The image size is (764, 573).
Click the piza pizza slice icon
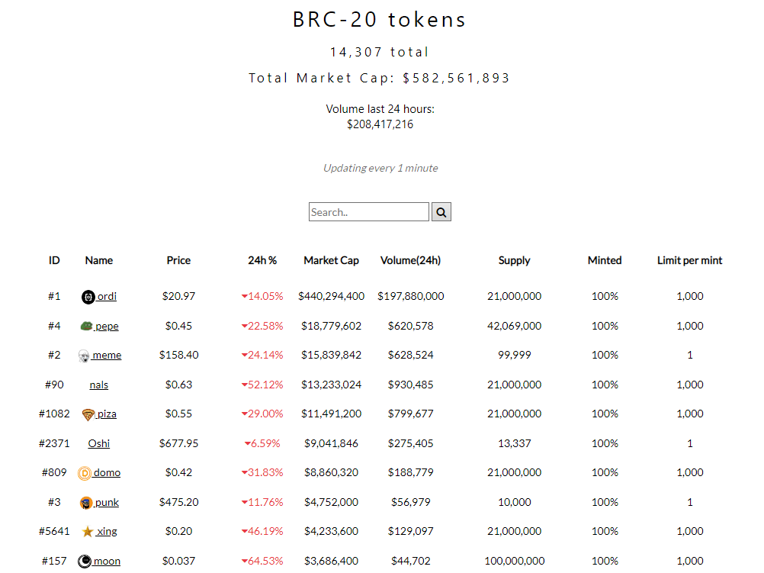(88, 414)
